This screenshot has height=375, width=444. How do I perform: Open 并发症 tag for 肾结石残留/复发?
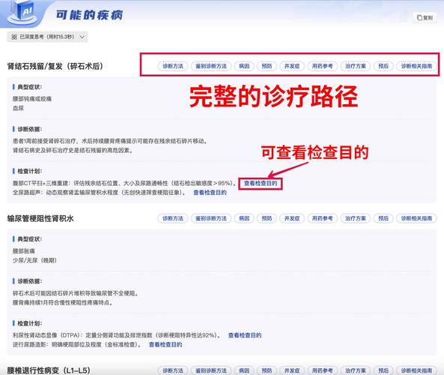292,66
